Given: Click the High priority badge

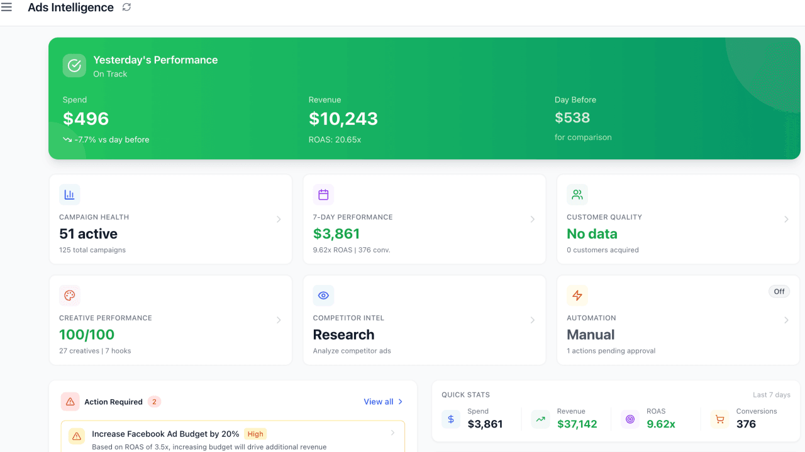Looking at the screenshot, I should point(255,434).
